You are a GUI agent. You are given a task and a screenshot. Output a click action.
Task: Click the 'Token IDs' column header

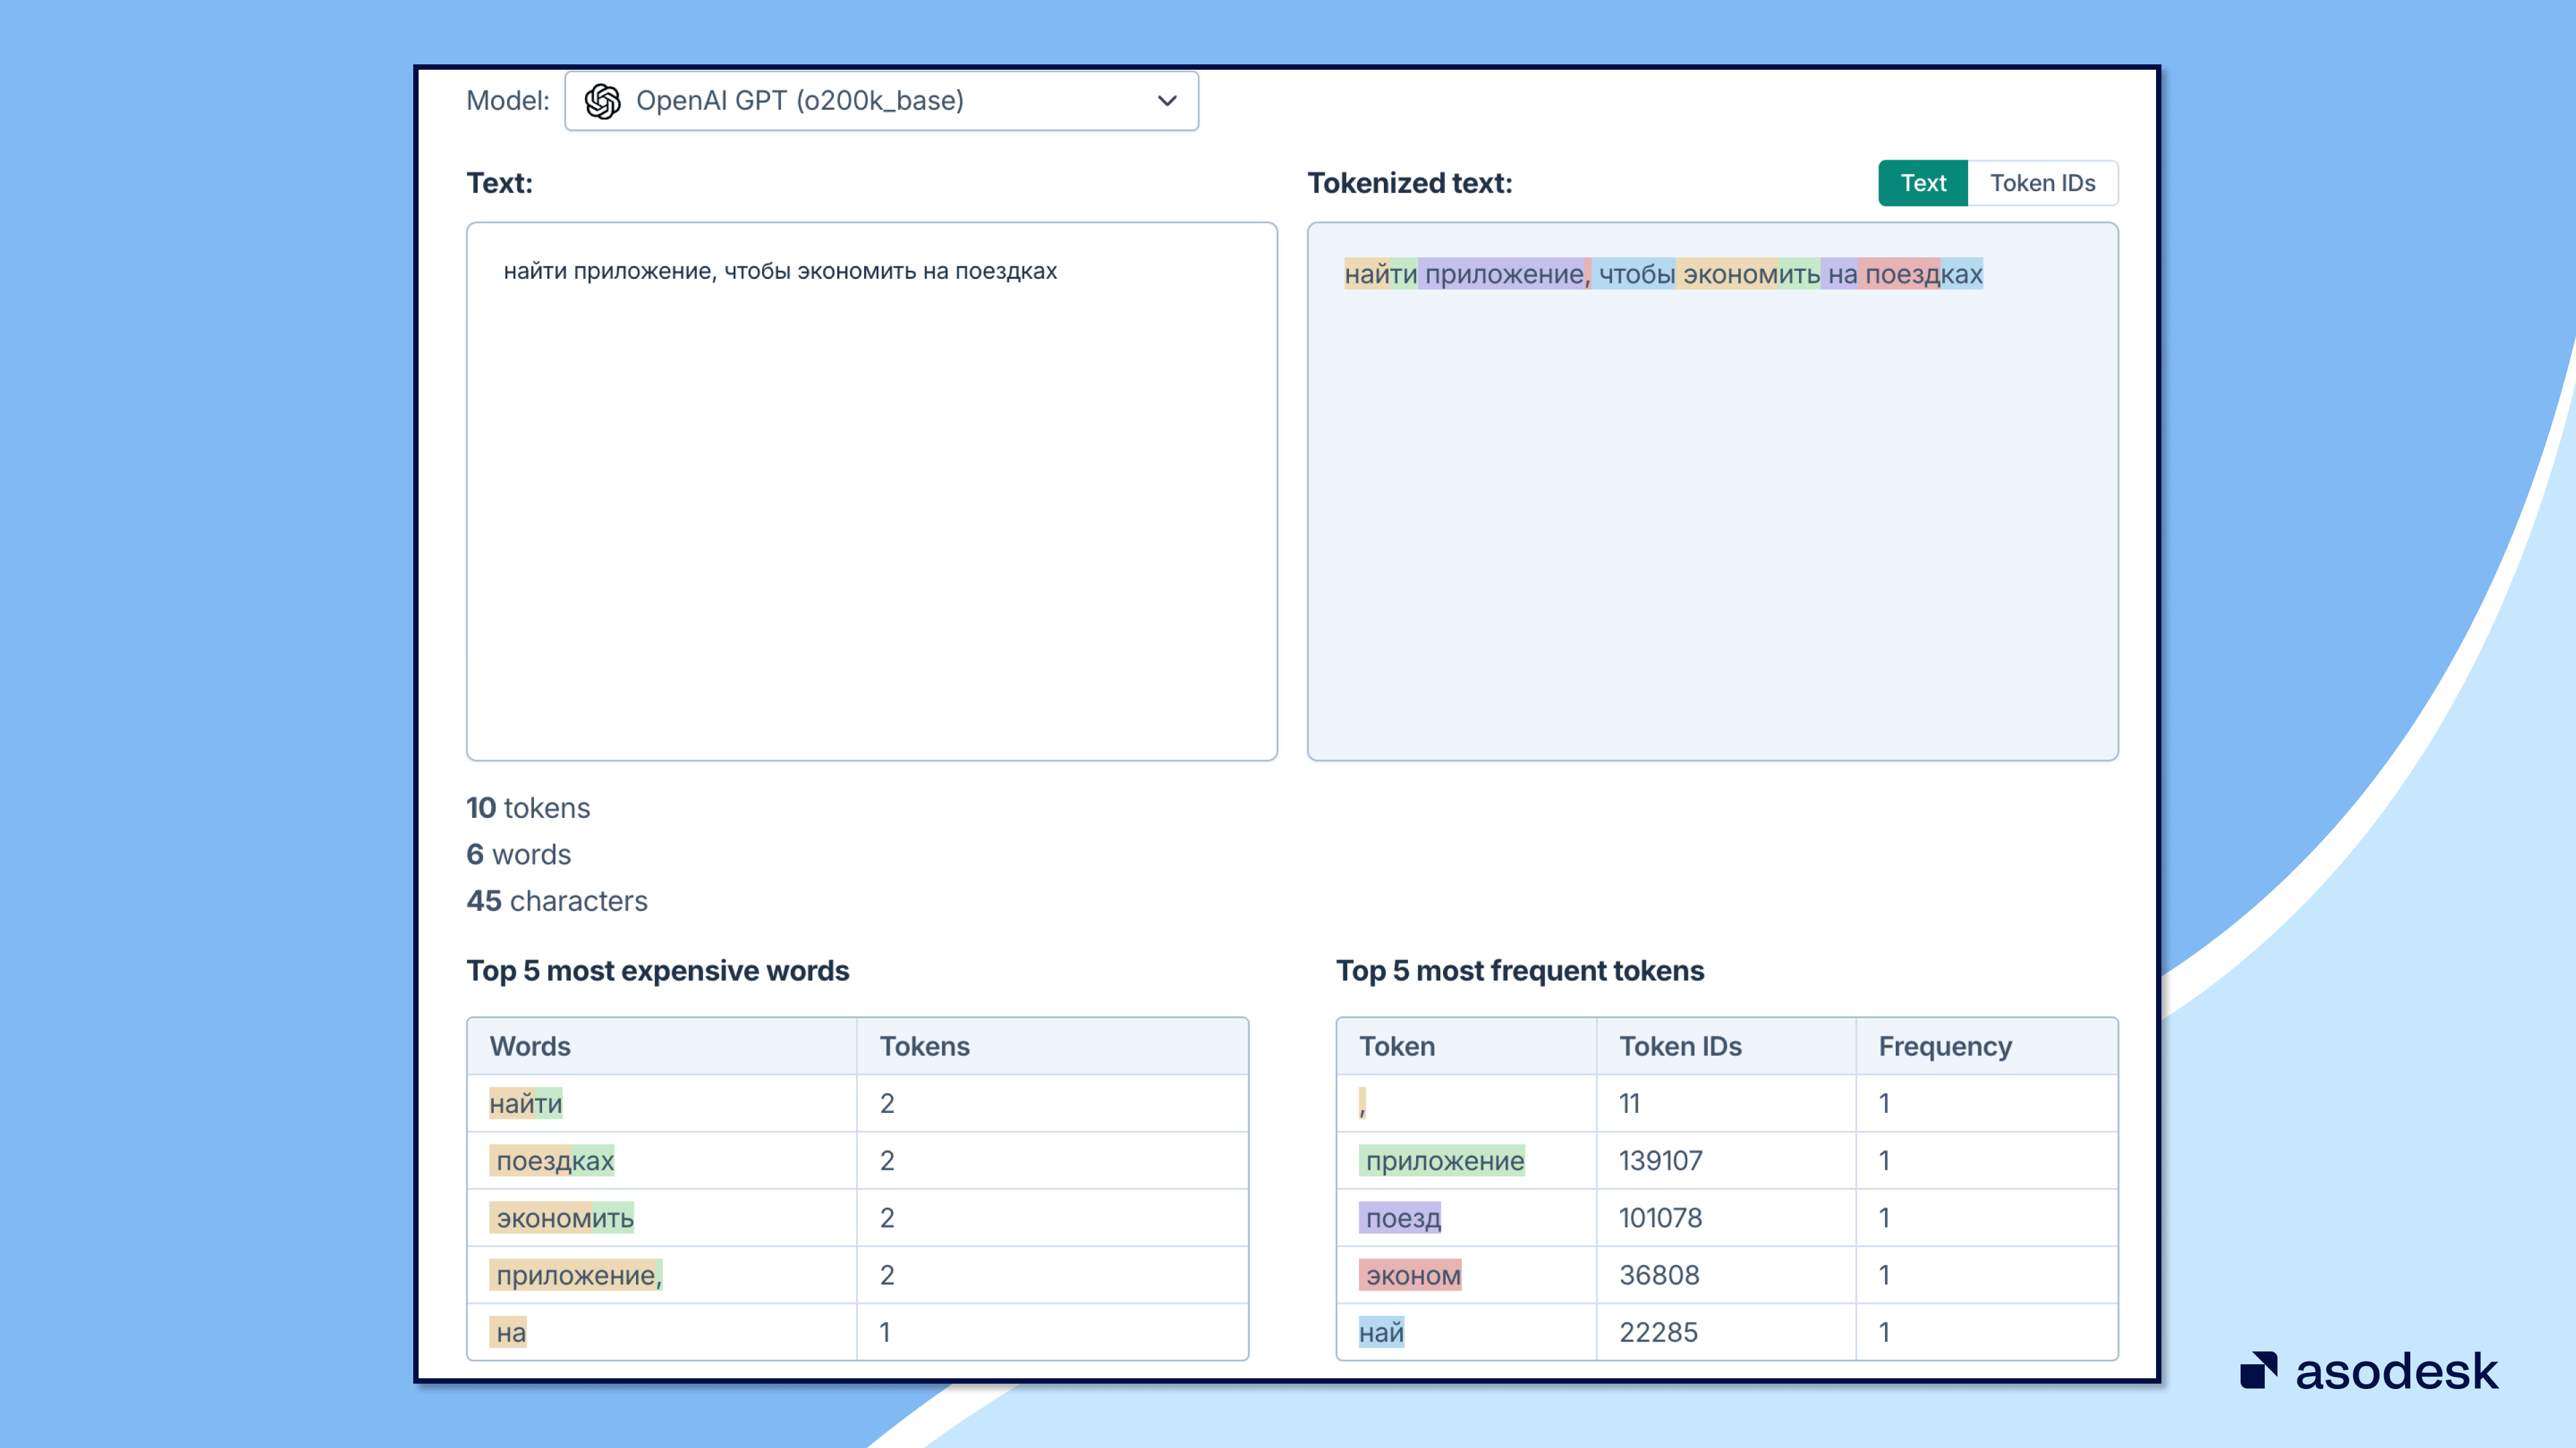[x=1680, y=1046]
